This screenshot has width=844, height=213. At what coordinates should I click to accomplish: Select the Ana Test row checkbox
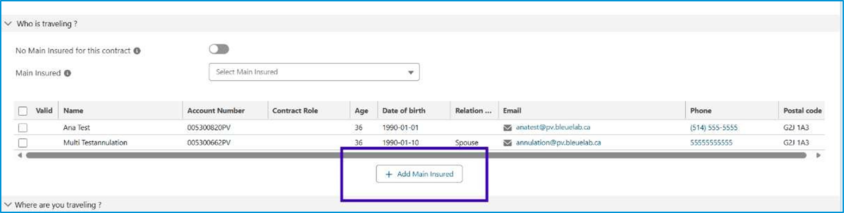[x=23, y=128]
